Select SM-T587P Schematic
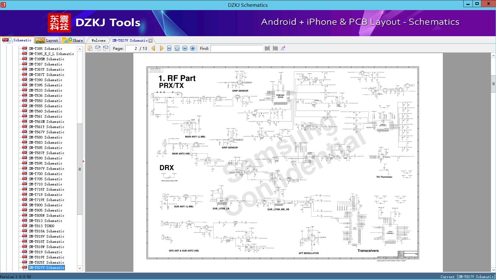The height and width of the screenshot is (280, 496). [46, 153]
